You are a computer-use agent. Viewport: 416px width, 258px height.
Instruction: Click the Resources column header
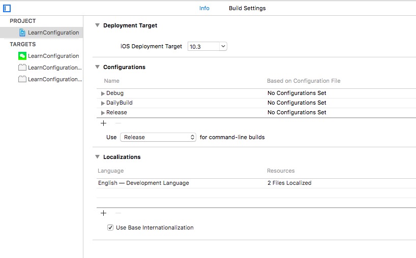click(x=281, y=171)
